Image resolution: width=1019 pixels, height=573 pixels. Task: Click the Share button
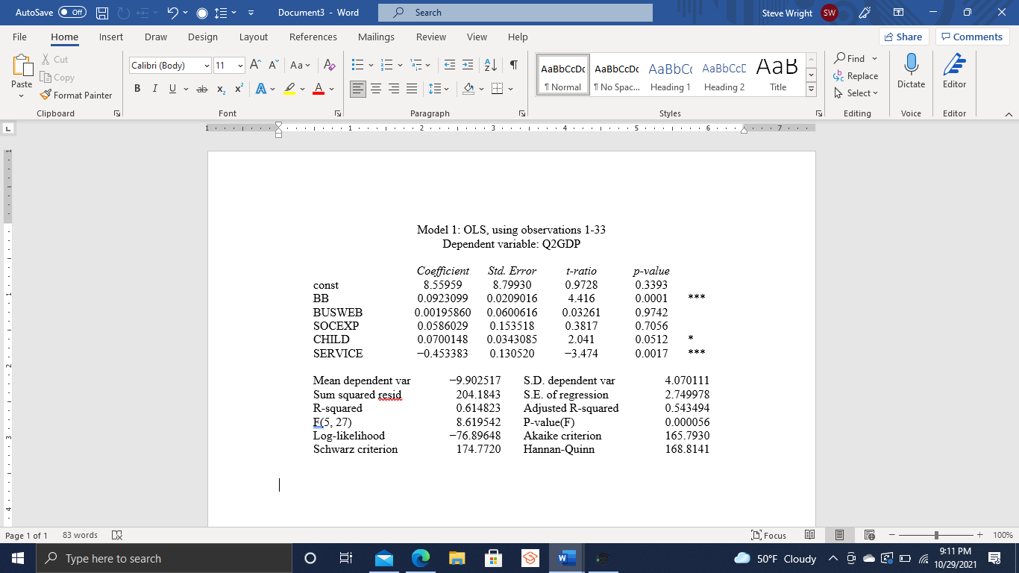tap(904, 37)
